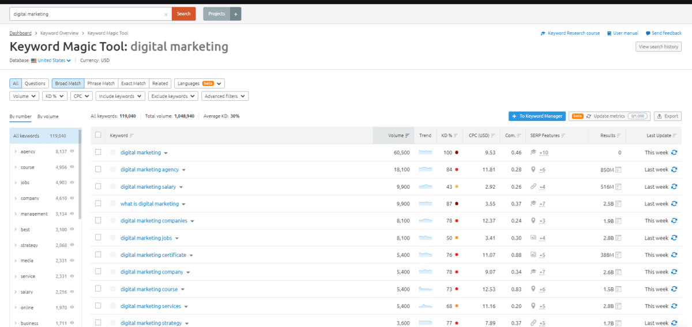Add digital marketing keyword via circle icon

pyautogui.click(x=113, y=153)
